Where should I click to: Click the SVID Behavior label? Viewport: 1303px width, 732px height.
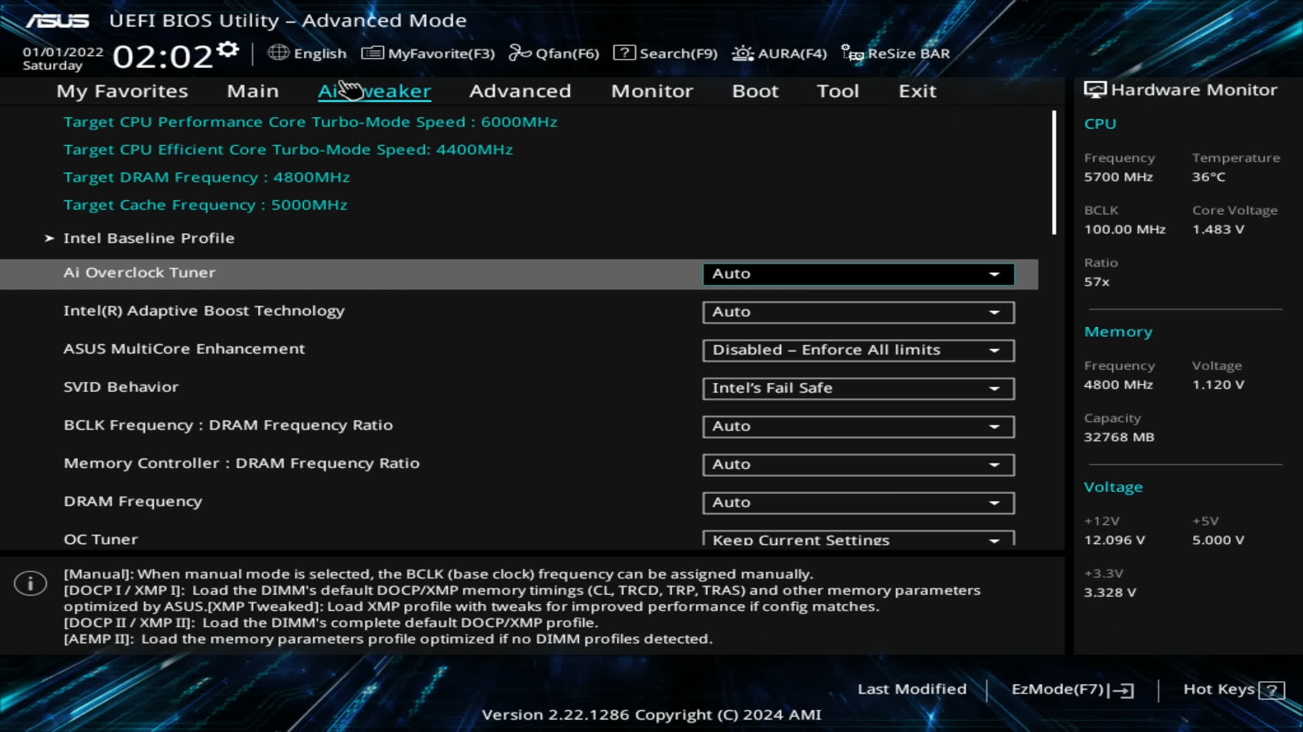click(121, 387)
